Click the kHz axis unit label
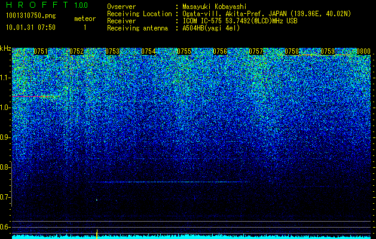 (5, 48)
